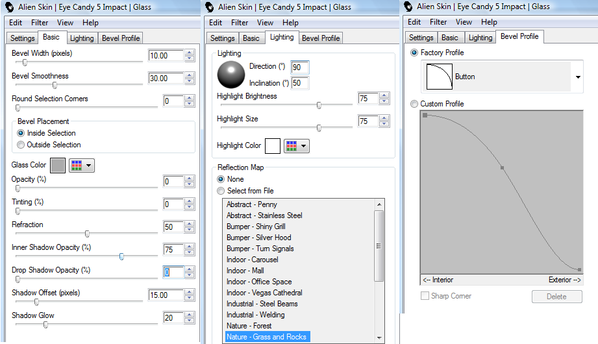Click the Shadow Glow slider handle
The height and width of the screenshot is (344, 598).
point(45,325)
